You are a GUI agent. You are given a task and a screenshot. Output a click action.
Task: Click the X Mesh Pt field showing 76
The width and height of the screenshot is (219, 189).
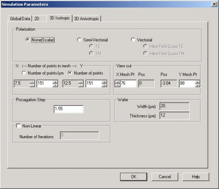128,83
